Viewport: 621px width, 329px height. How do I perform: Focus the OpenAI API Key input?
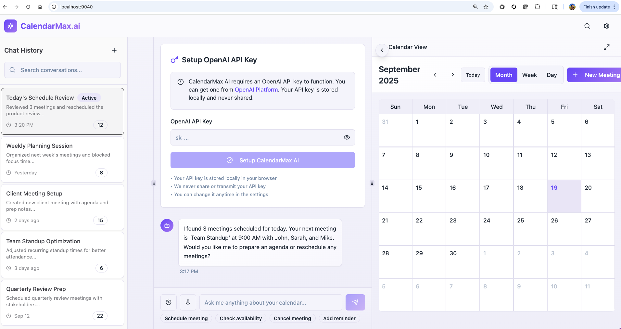[263, 137]
